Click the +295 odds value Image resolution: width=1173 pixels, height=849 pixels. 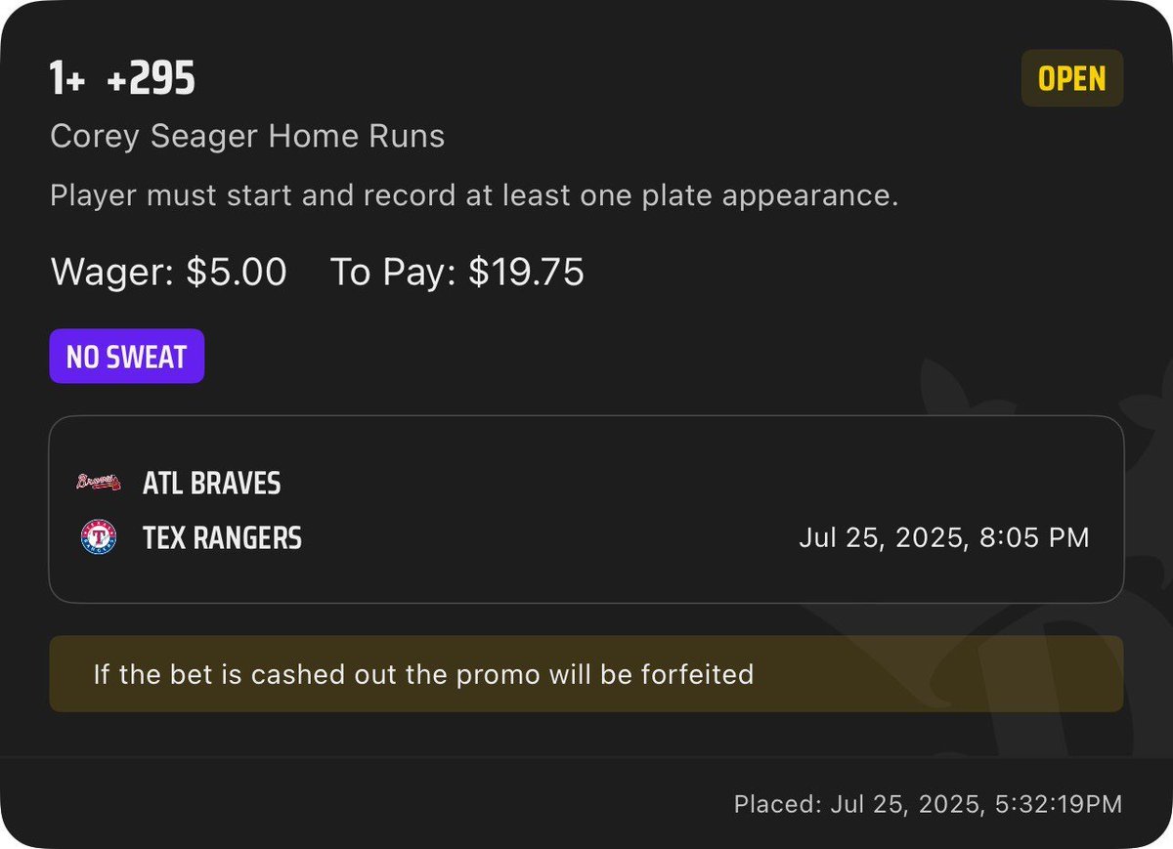pyautogui.click(x=152, y=78)
